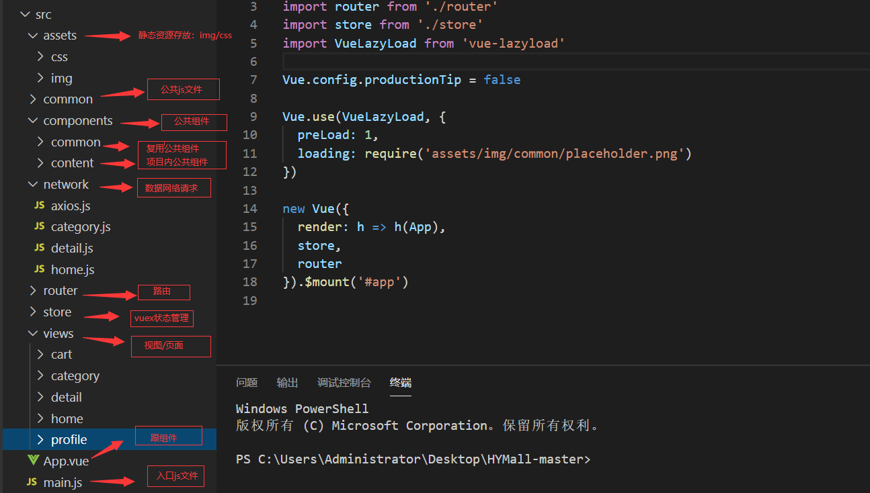Expand the detail folder chevron

(41, 398)
